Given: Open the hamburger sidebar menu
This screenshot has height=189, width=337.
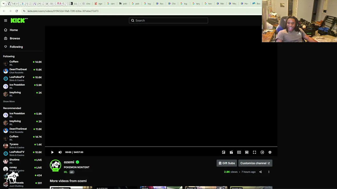Looking at the screenshot, I should point(6,20).
